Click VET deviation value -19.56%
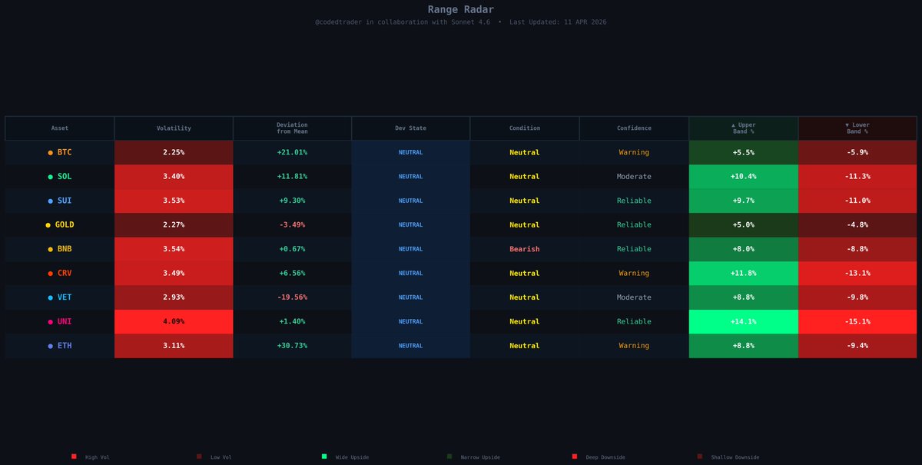The height and width of the screenshot is (465, 922). [x=292, y=297]
